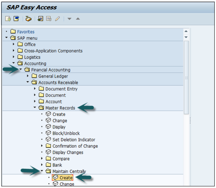
Task: Select Favorites in the tree
Action: (26, 32)
